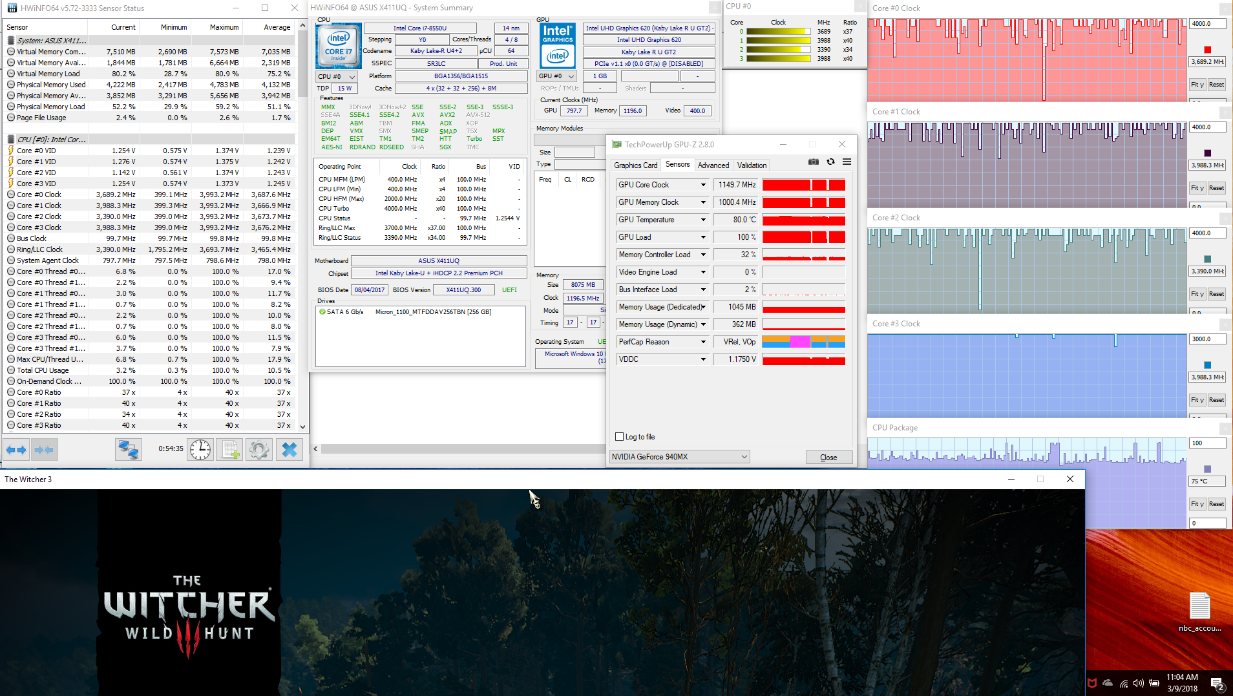Open the GPU-Z hamburger menu icon
This screenshot has width=1233, height=696.
click(847, 162)
